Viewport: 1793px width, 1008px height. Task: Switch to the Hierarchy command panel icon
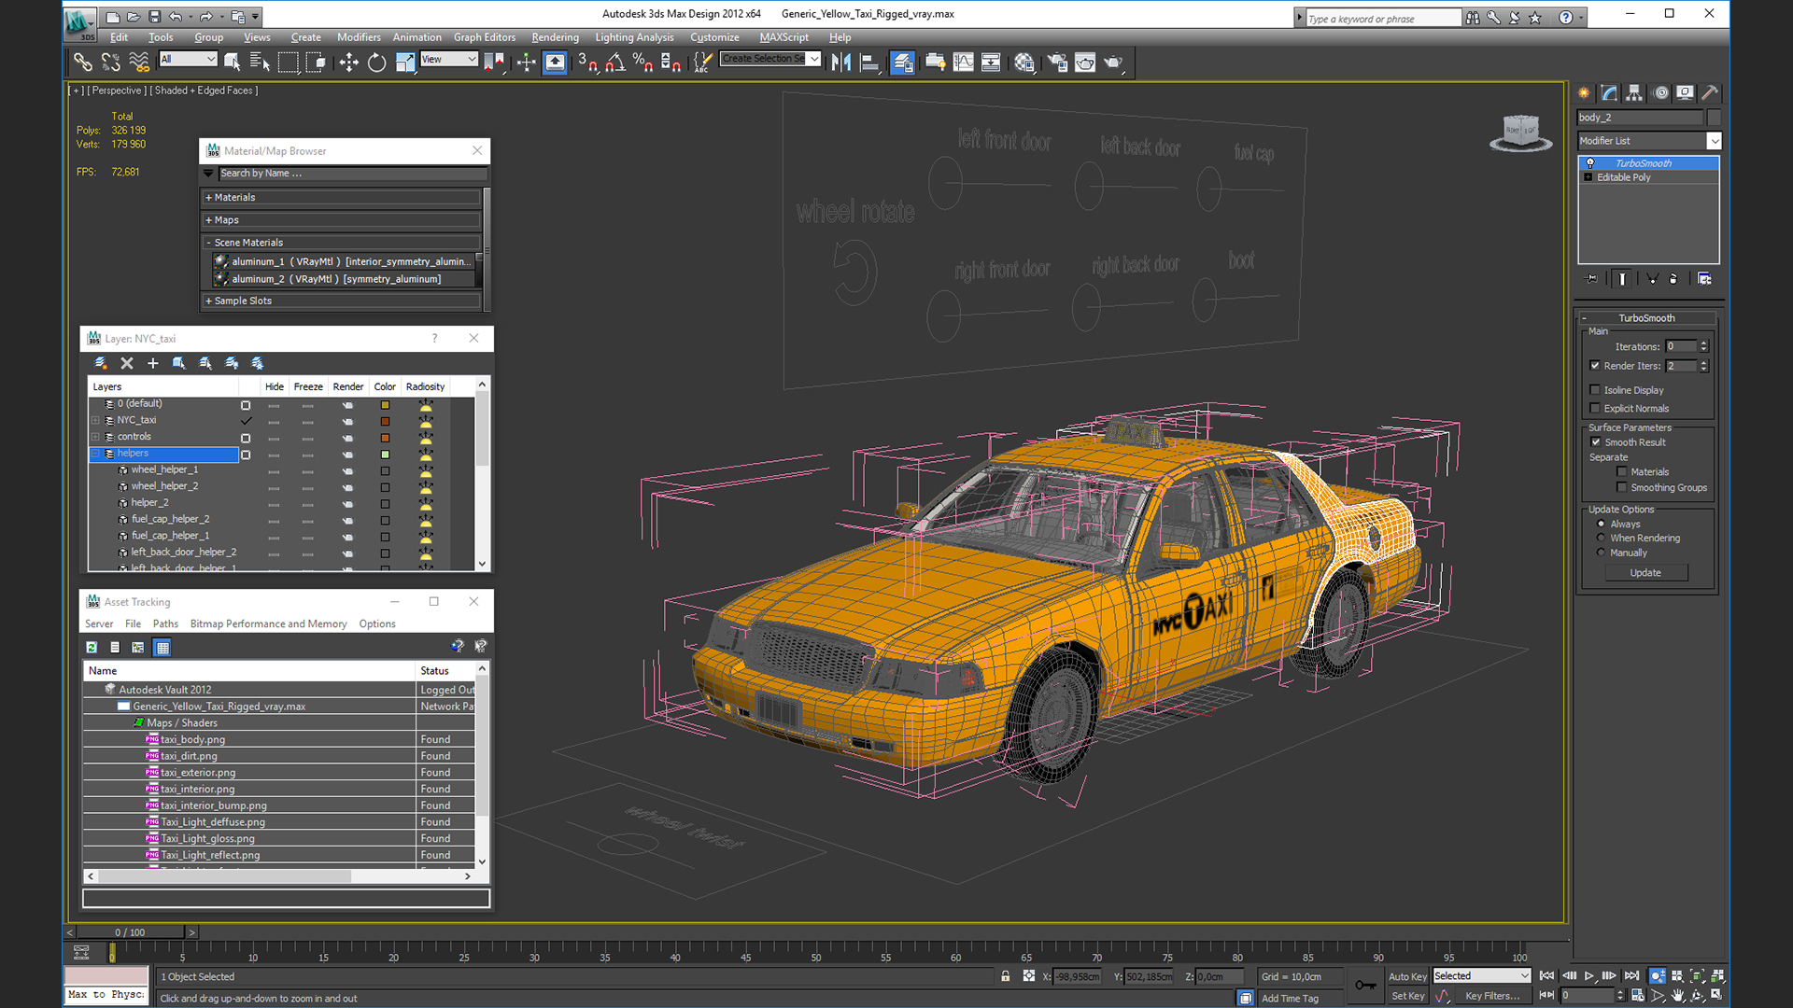tap(1634, 92)
